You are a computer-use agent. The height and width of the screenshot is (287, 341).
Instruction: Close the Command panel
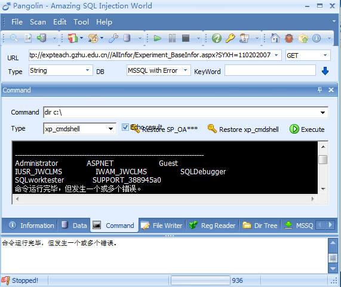click(331, 90)
